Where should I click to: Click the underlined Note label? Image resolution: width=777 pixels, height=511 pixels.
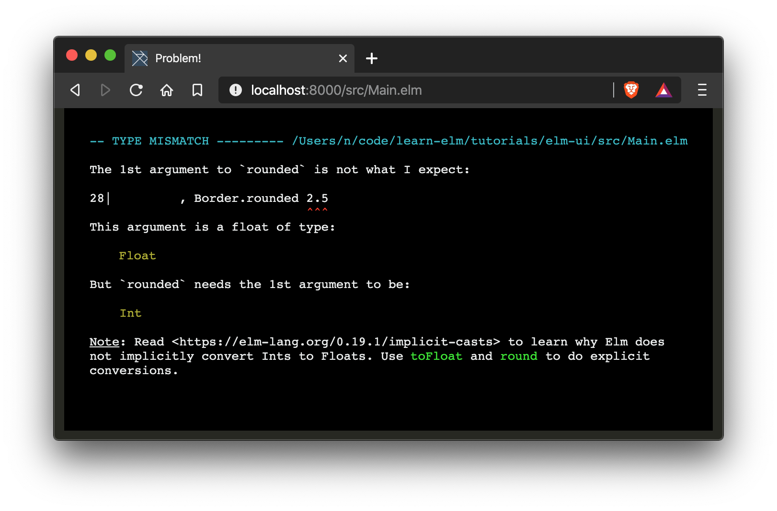[104, 342]
